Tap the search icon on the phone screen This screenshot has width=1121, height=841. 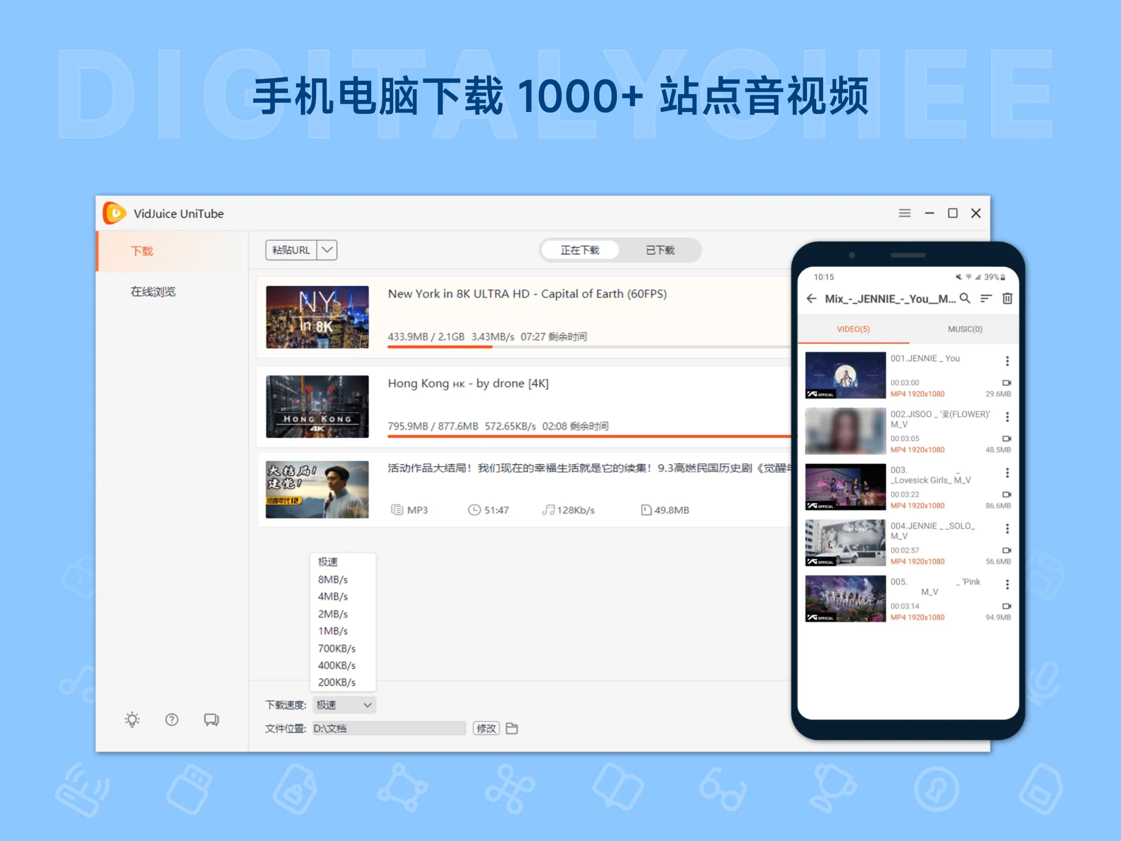click(964, 299)
